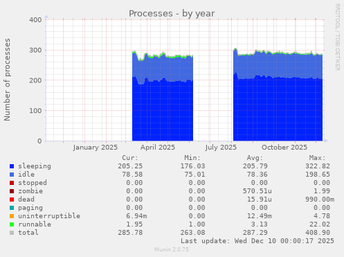Screen dimensions: 344x257
Task: Select the 'total' legend label
Action: [x=28, y=233]
